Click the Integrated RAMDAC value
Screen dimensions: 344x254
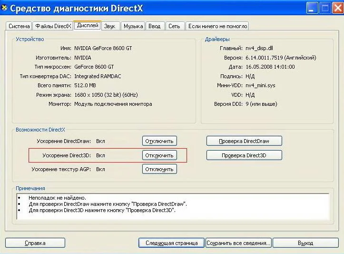pyautogui.click(x=98, y=76)
